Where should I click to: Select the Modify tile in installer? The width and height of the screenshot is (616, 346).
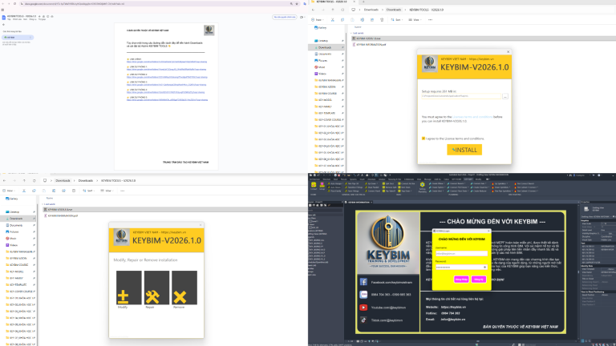tap(129, 288)
